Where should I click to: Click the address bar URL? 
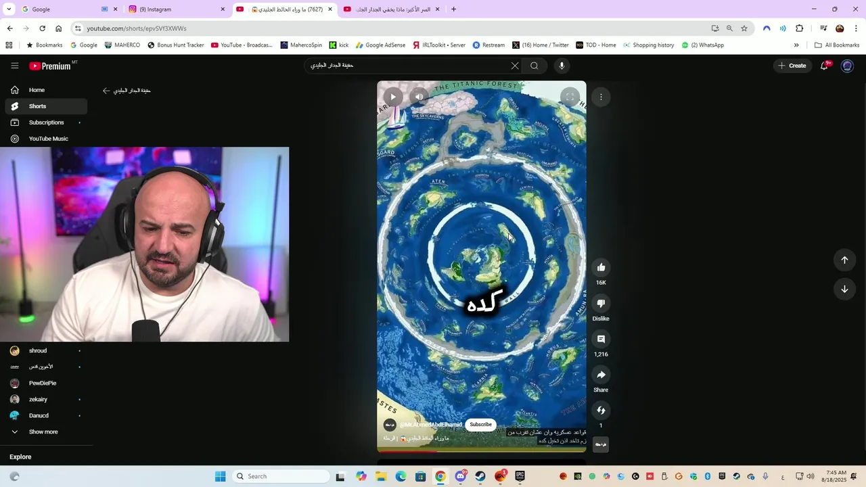[x=137, y=28]
